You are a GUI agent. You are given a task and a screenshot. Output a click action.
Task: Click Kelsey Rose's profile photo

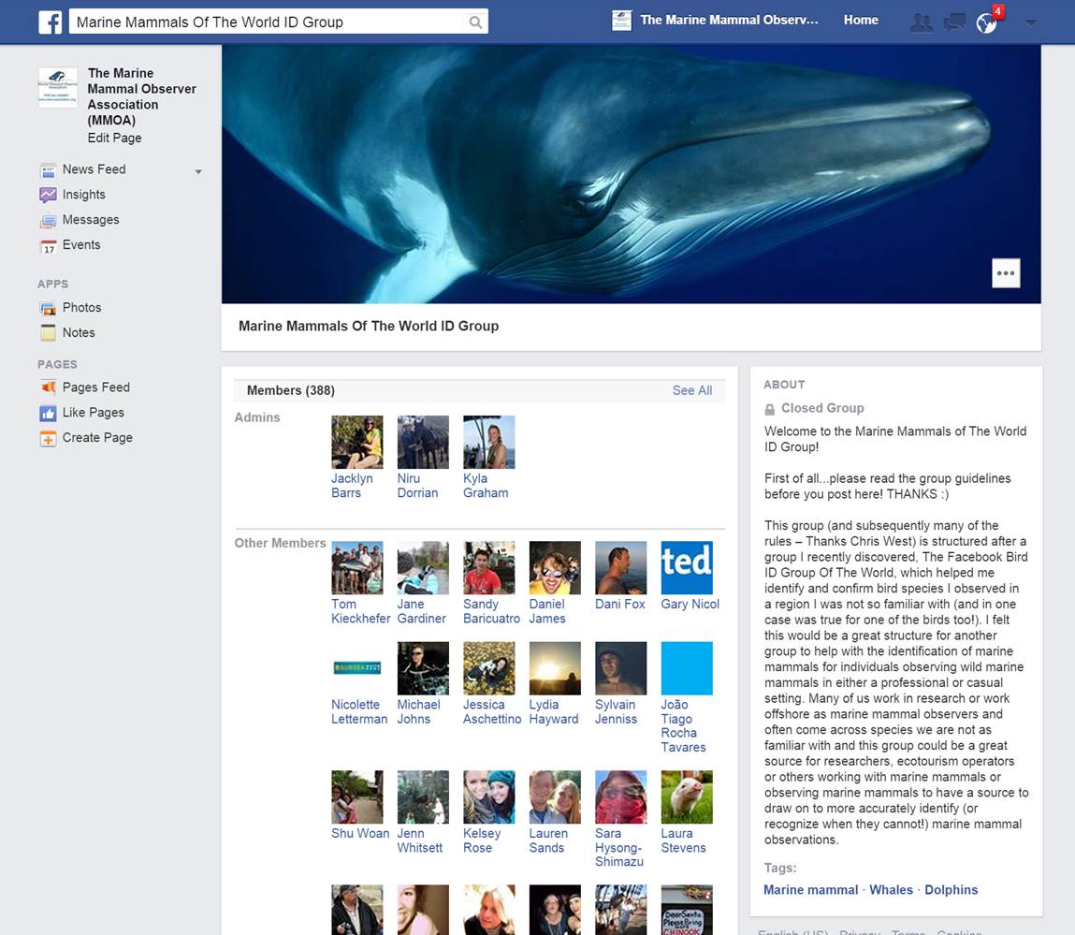point(488,797)
